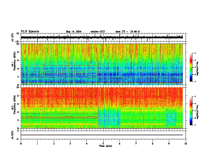Select the start UT 18:40:0 text
The width and height of the screenshot is (209, 161).
click(x=127, y=32)
